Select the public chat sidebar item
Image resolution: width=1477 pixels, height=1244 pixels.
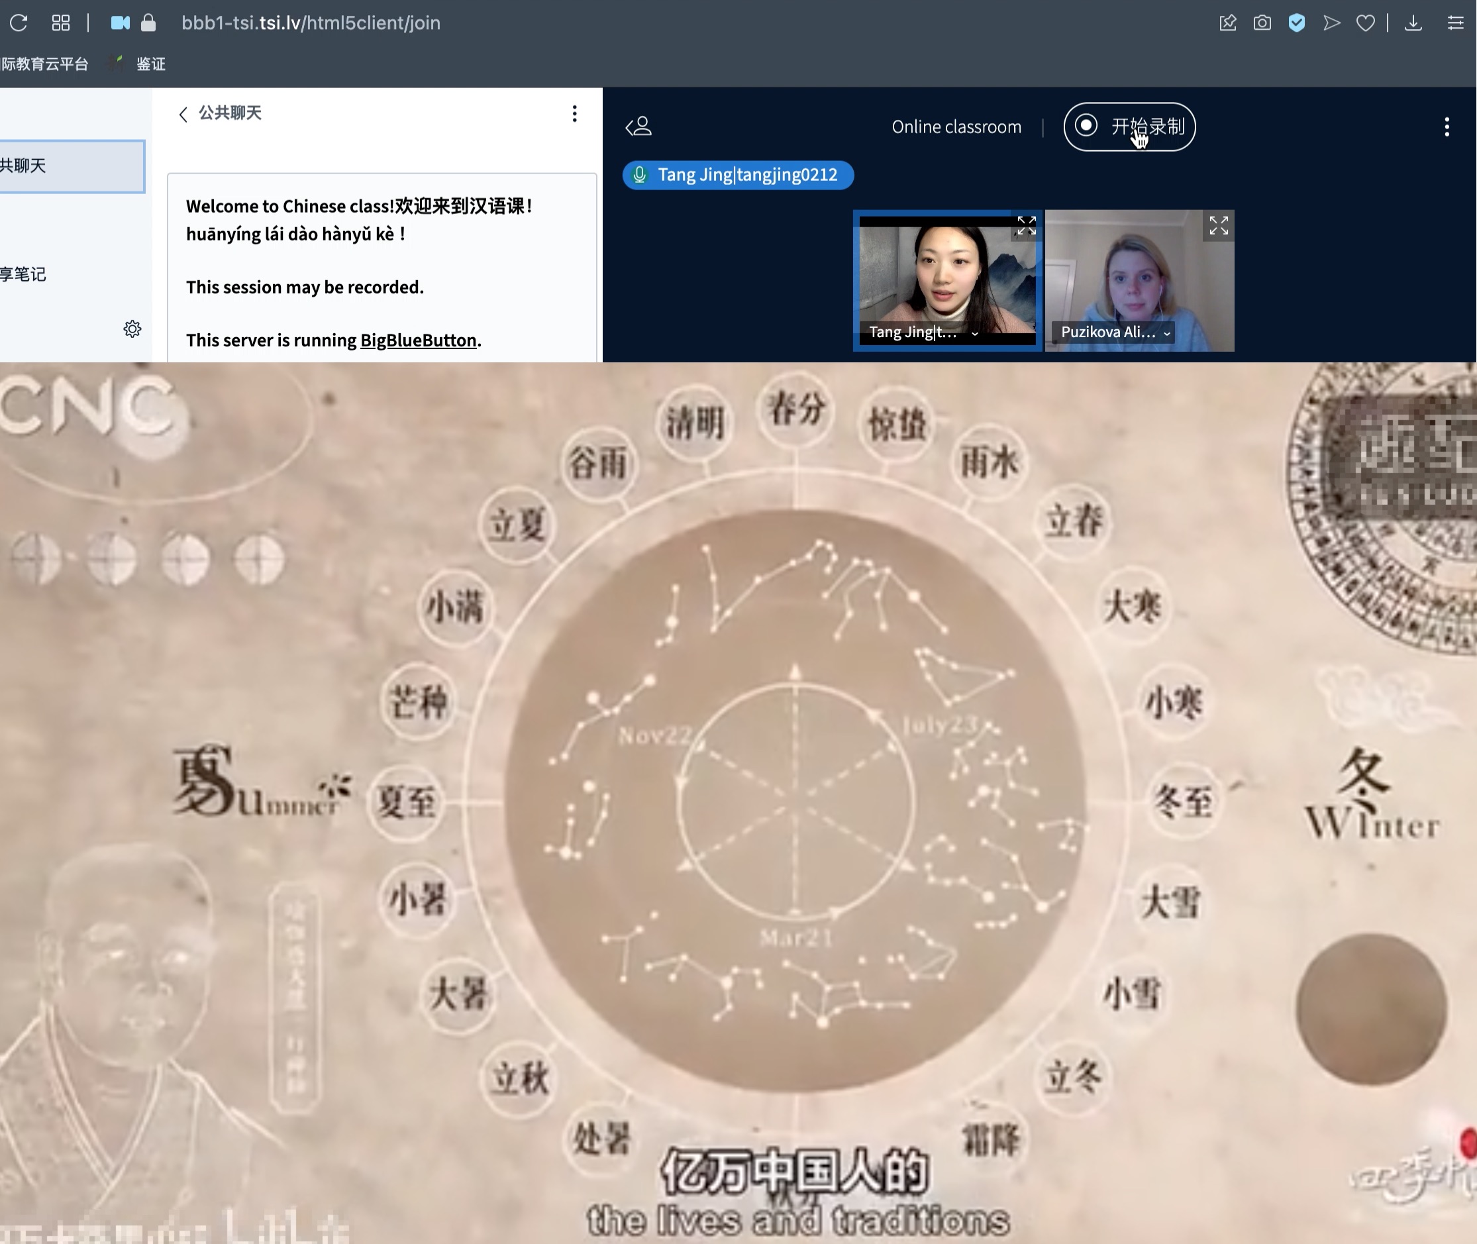[70, 166]
